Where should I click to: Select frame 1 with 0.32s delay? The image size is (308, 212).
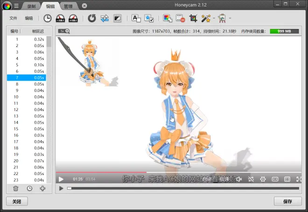(27, 39)
